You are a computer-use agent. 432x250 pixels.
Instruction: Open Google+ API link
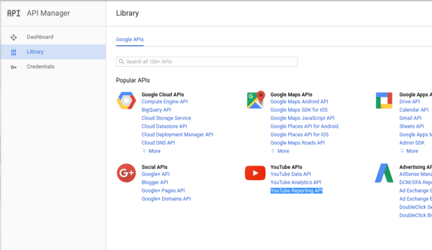155,174
